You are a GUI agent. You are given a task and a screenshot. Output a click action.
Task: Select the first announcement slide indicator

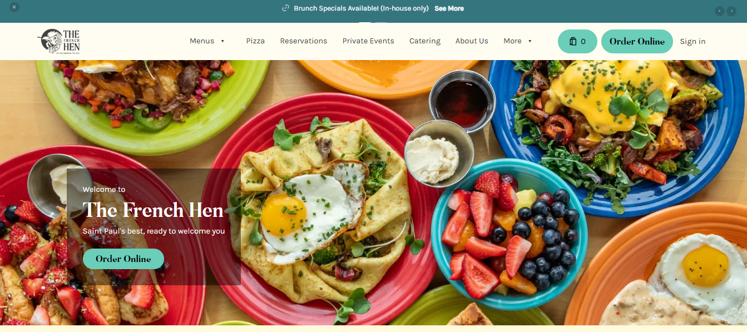pyautogui.click(x=365, y=23)
